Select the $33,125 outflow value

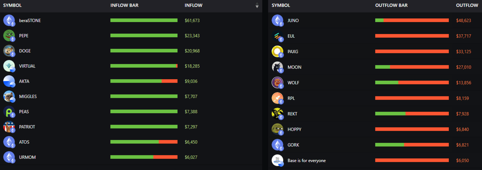tap(464, 52)
